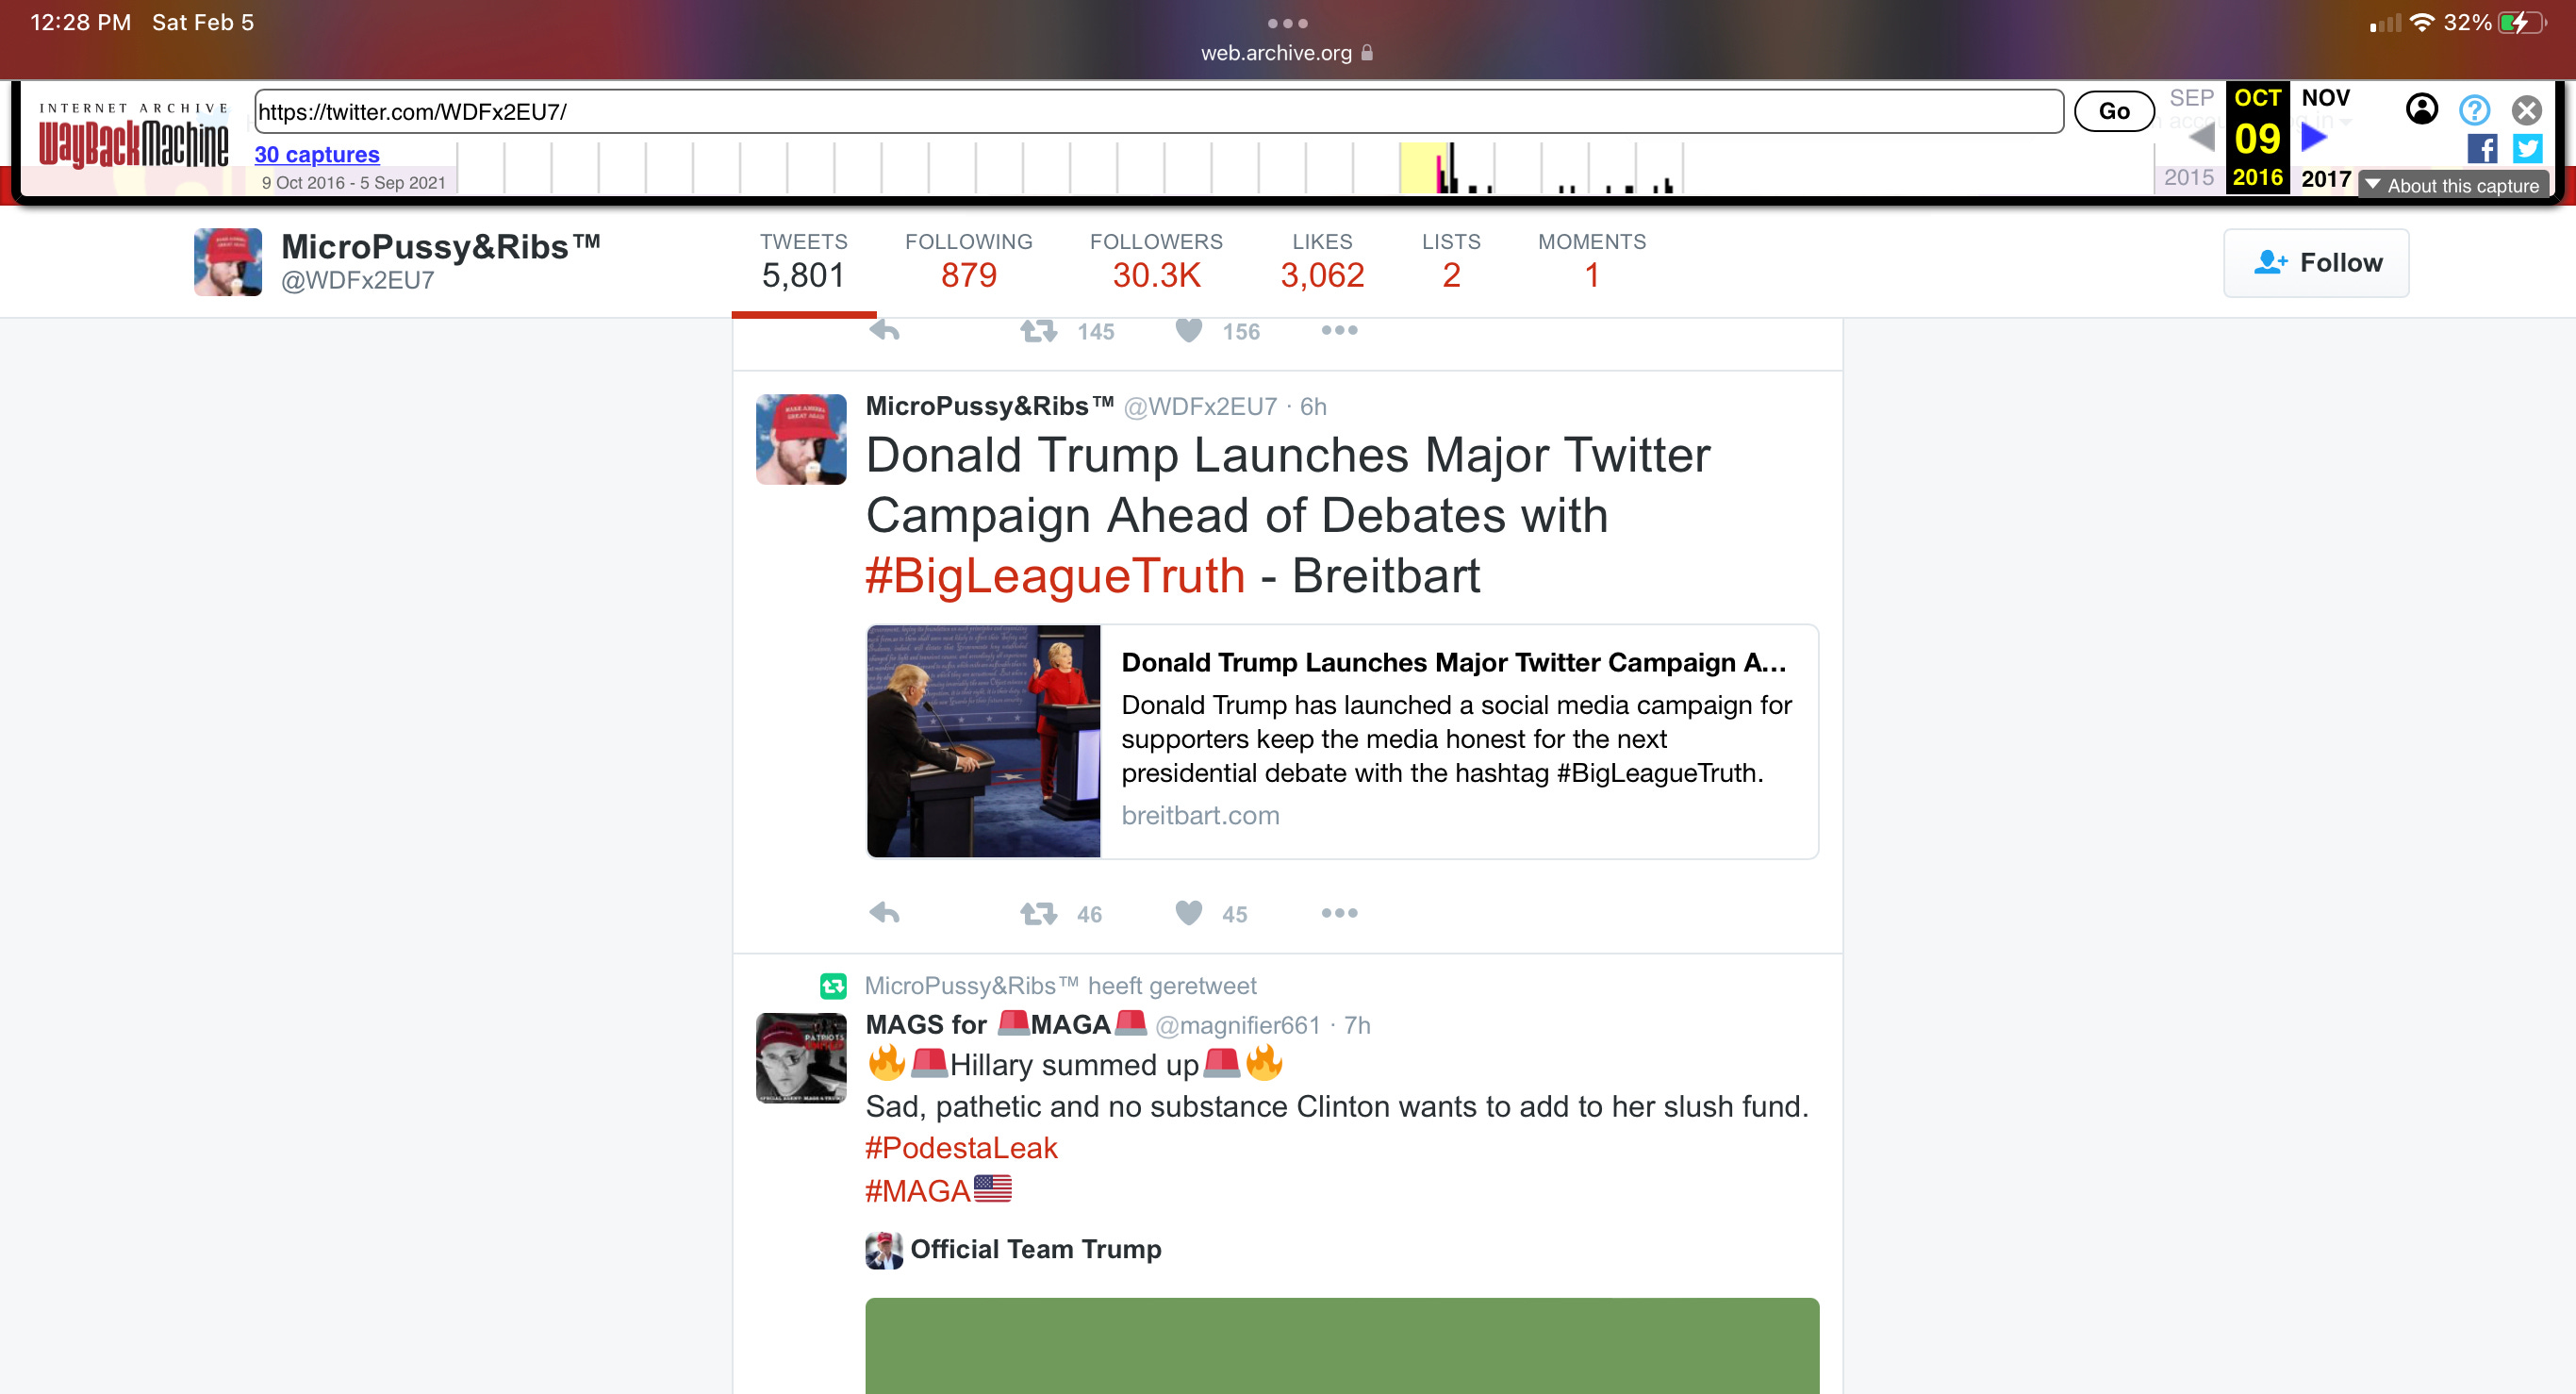The image size is (2576, 1394).
Task: Open MAGS for MAGA avatar
Action: click(801, 1058)
